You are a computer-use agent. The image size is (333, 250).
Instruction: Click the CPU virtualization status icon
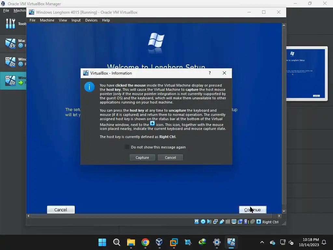point(246,222)
